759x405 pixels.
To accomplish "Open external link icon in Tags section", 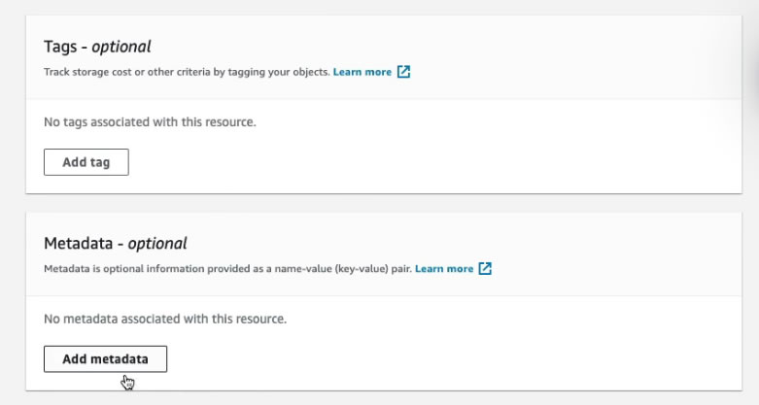I will 404,72.
